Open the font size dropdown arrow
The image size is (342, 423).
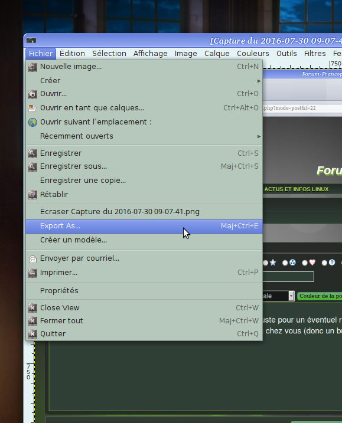click(291, 296)
